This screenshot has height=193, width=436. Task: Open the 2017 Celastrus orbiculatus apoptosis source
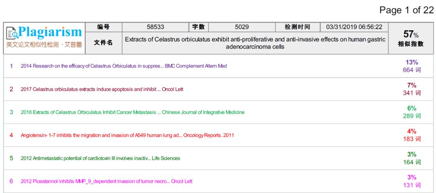tap(102, 89)
